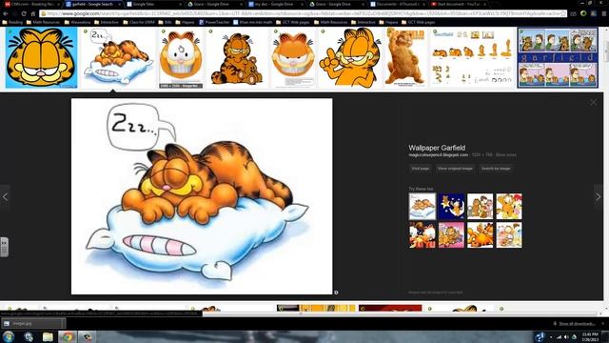Open the network icon in system tray
Screen dimensions: 609x343
[x=559, y=337]
